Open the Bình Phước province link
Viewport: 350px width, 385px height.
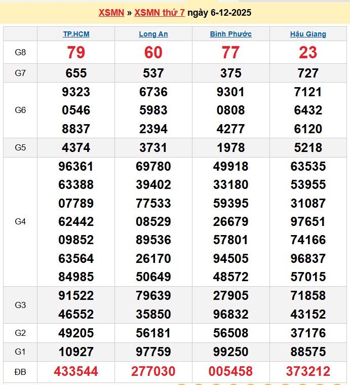pos(230,34)
